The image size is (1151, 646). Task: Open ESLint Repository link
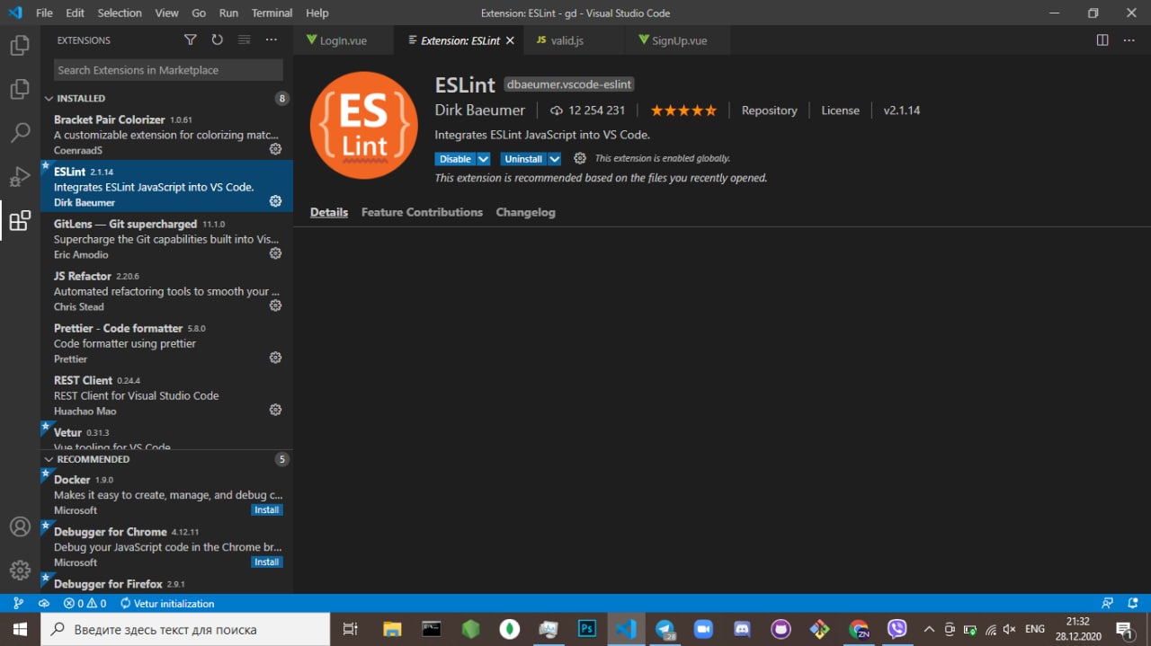769,111
